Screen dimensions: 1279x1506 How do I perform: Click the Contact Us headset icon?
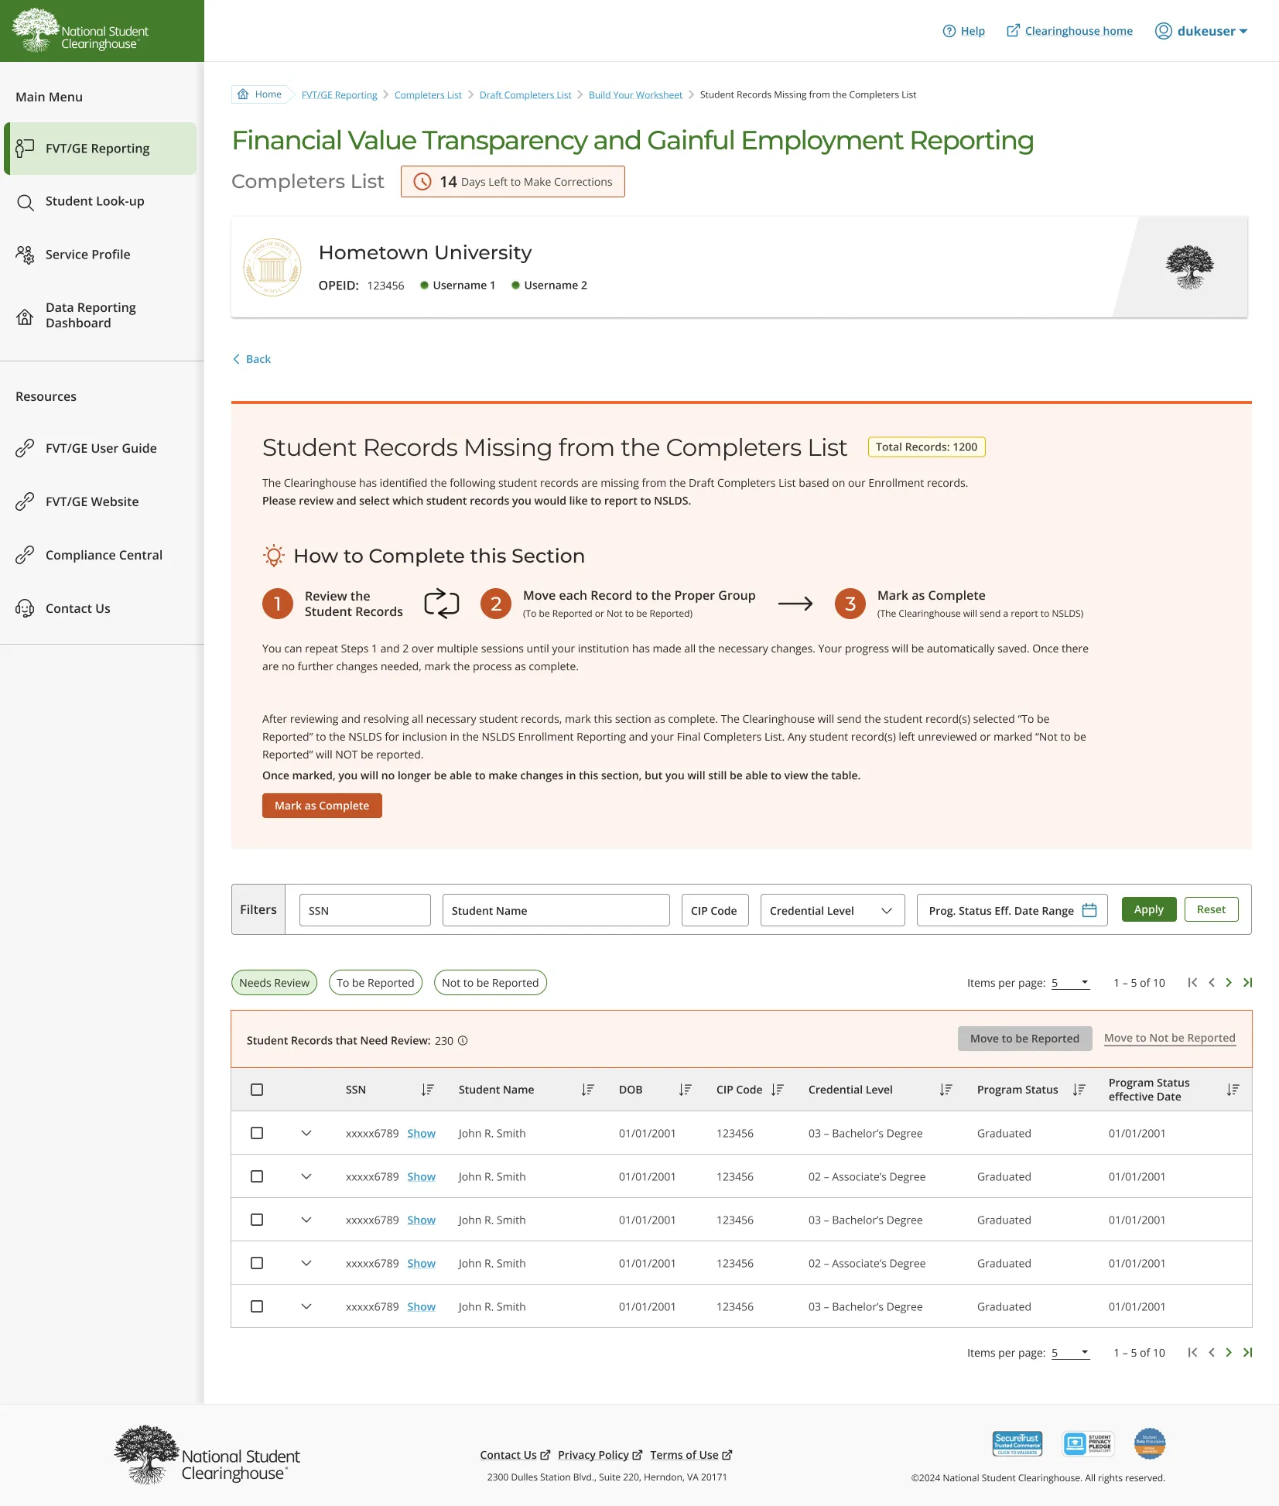coord(25,608)
